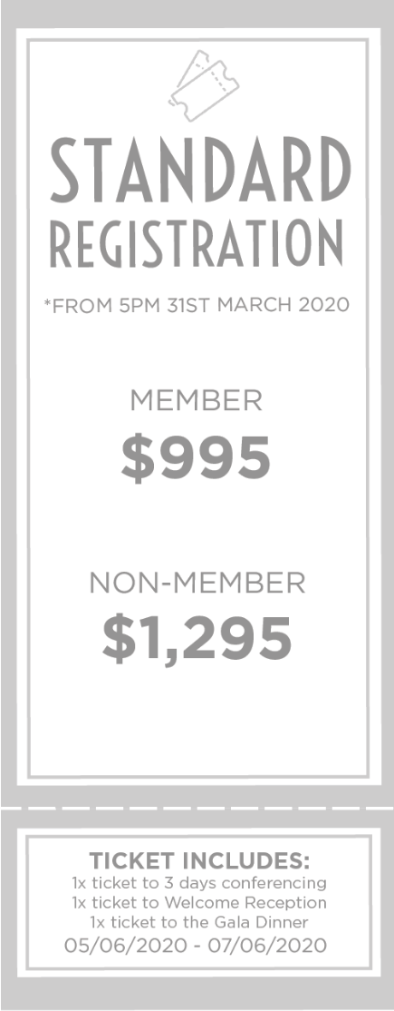Select the $1,295 non-member price
The image size is (394, 1011).
[x=197, y=639]
